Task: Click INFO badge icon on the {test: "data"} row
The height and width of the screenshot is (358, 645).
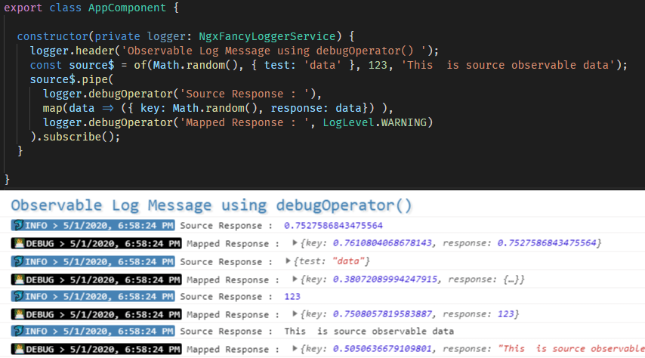Action: tap(18, 261)
